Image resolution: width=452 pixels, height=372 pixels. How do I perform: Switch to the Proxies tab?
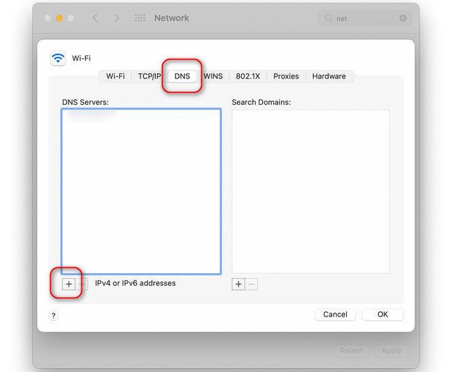[x=286, y=76]
